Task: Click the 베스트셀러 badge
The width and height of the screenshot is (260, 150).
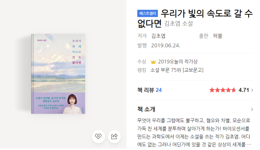Action: point(147,13)
